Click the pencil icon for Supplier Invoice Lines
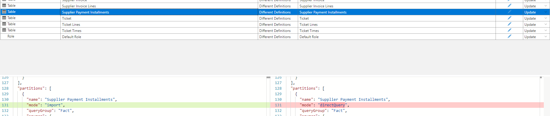 click(509, 6)
